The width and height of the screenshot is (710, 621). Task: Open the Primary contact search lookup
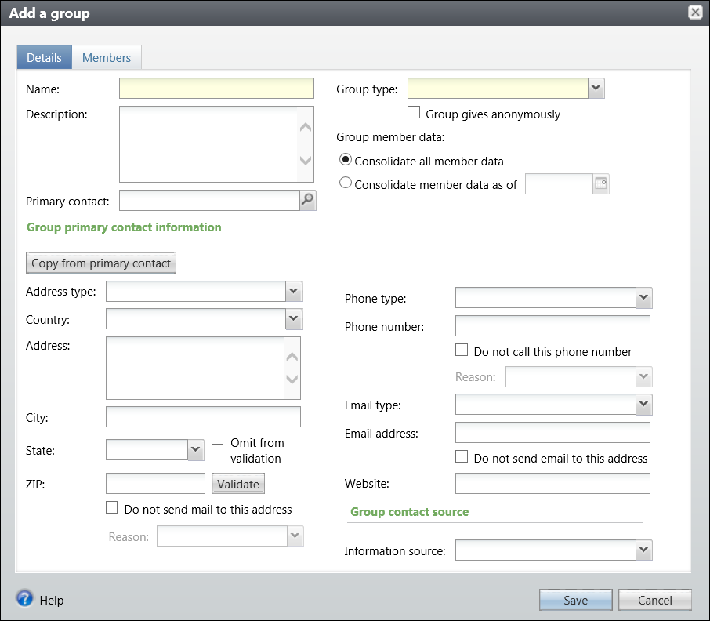307,200
